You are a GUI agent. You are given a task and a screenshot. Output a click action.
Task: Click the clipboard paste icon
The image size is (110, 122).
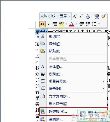pyautogui.click(x=43, y=51)
